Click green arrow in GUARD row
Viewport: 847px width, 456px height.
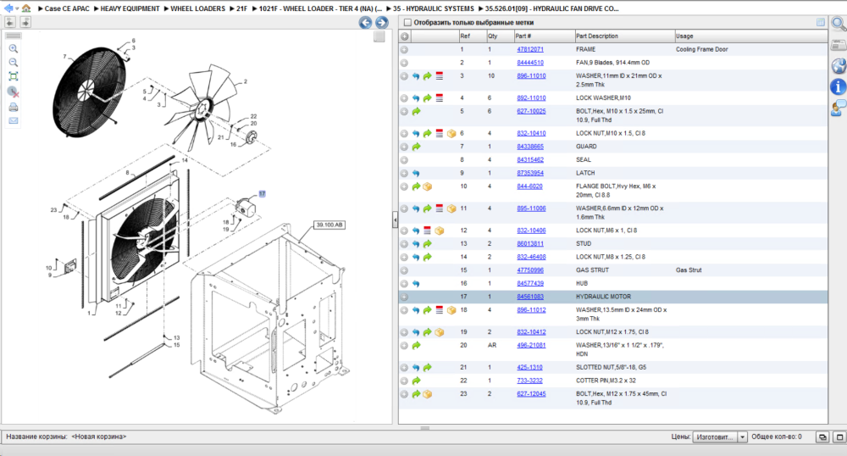pyautogui.click(x=416, y=147)
